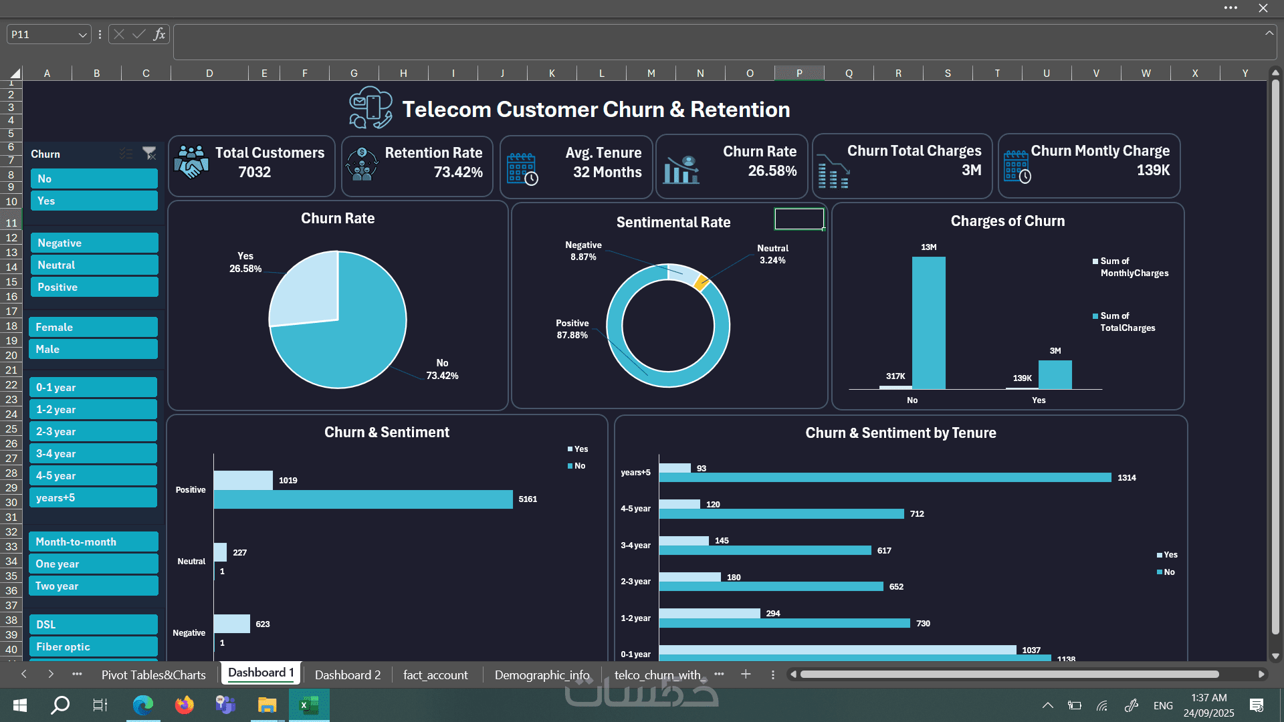This screenshot has width=1284, height=722.
Task: Toggle the Negative sentiment slicer item
Action: click(x=94, y=243)
